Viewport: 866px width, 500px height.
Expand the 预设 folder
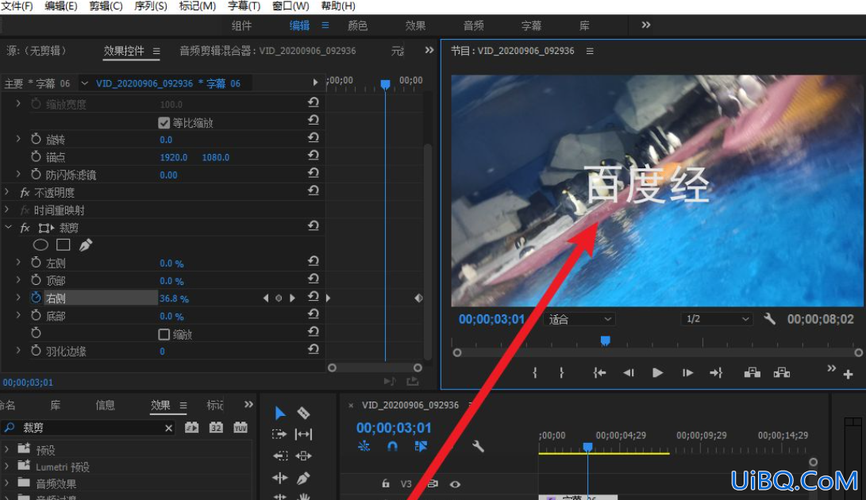(x=6, y=449)
